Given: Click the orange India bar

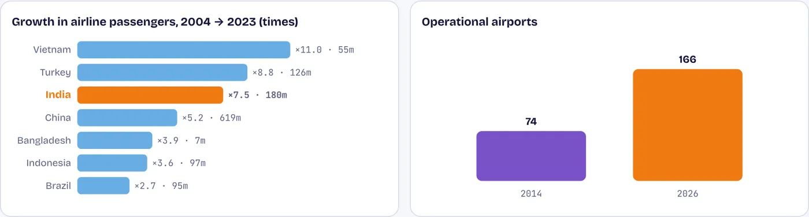Looking at the screenshot, I should click(150, 95).
